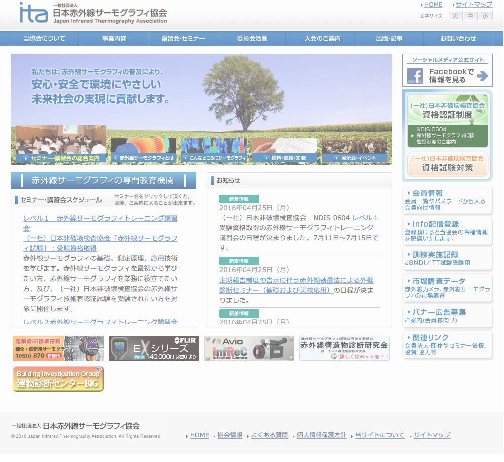The height and width of the screenshot is (462, 504).
Task: Open Info配信登録 sidebar link
Action: coord(447,231)
